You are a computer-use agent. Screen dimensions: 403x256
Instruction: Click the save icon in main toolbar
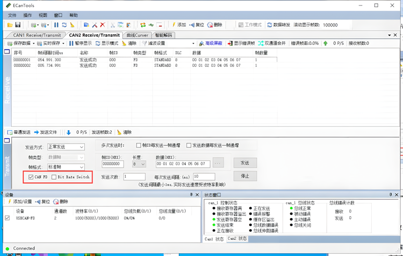(x=18, y=25)
